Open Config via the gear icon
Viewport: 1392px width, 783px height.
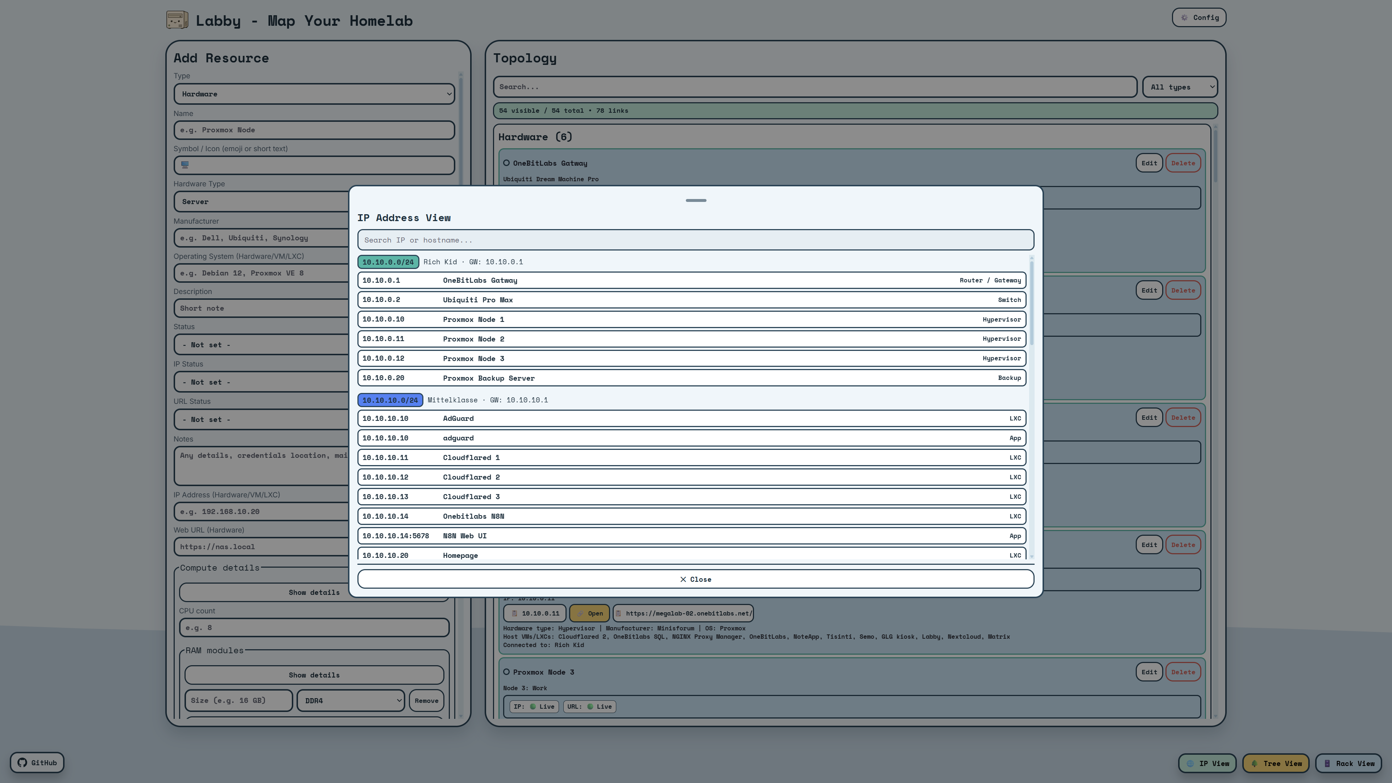coord(1184,17)
